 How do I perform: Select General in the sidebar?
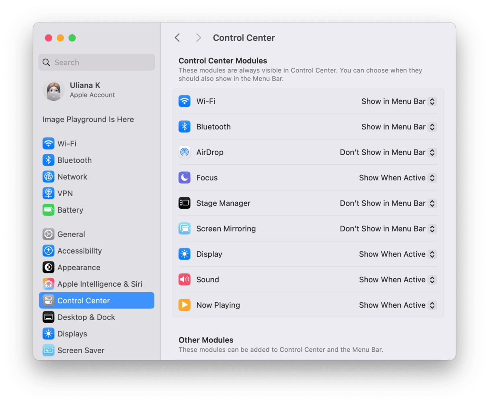(71, 234)
